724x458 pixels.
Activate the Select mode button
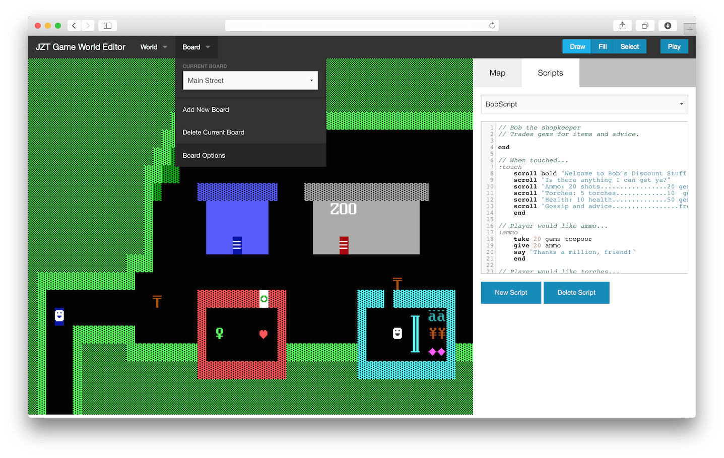630,46
